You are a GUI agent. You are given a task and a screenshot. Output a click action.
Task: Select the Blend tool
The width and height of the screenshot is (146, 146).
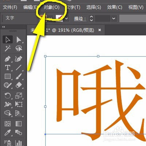coord(19,132)
